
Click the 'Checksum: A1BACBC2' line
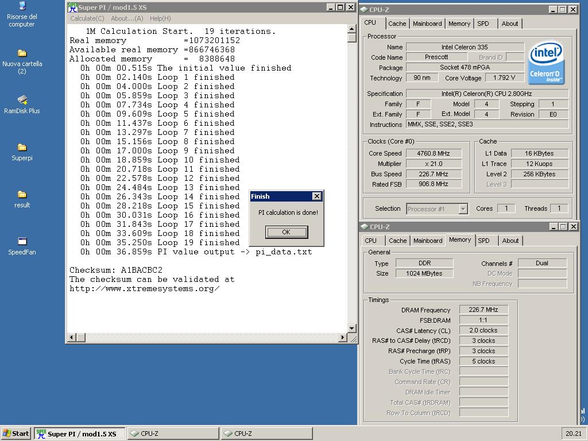click(x=116, y=270)
